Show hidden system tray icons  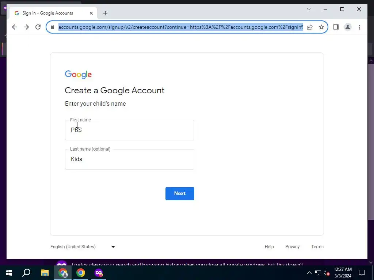click(309, 273)
